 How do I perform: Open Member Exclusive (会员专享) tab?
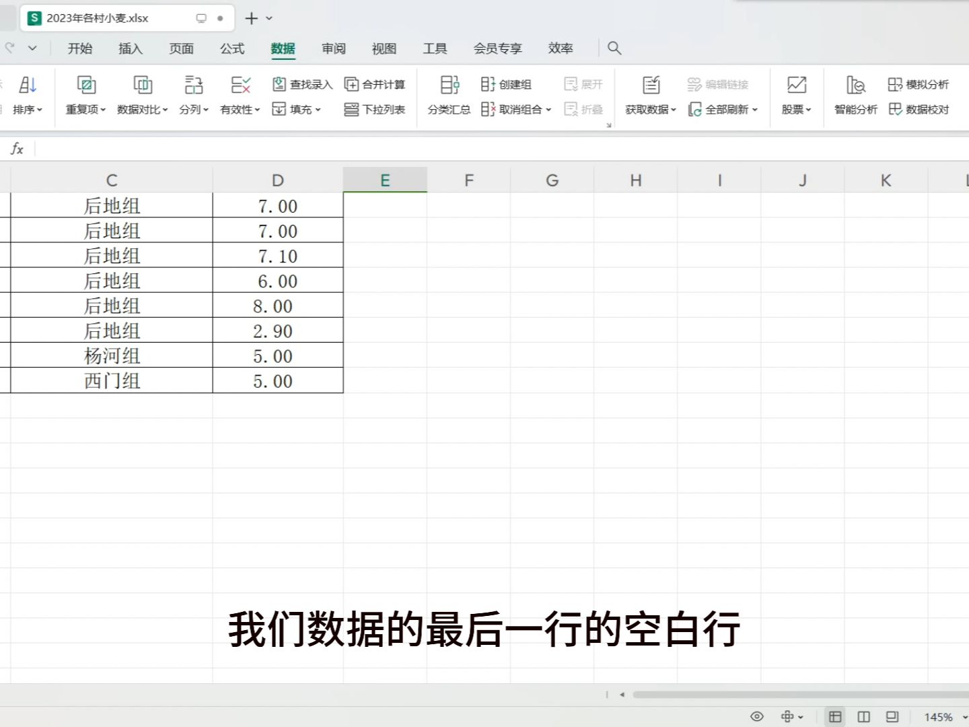pos(497,48)
